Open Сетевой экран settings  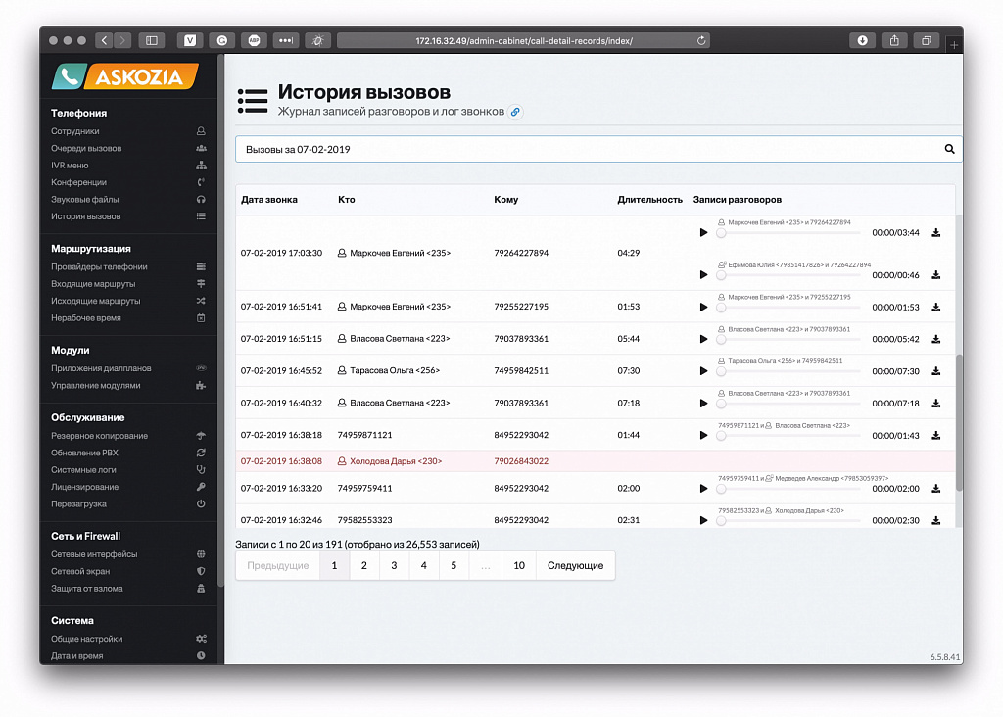tap(80, 571)
